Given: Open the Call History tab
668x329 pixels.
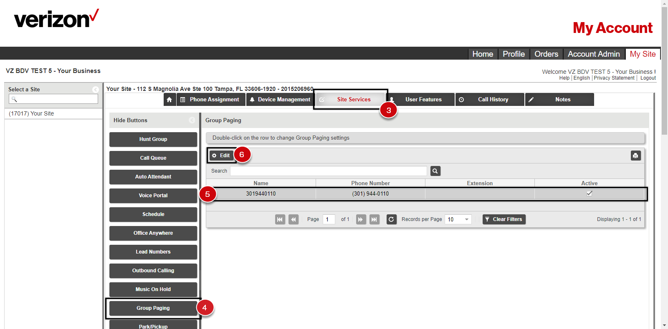Looking at the screenshot, I should (x=490, y=100).
